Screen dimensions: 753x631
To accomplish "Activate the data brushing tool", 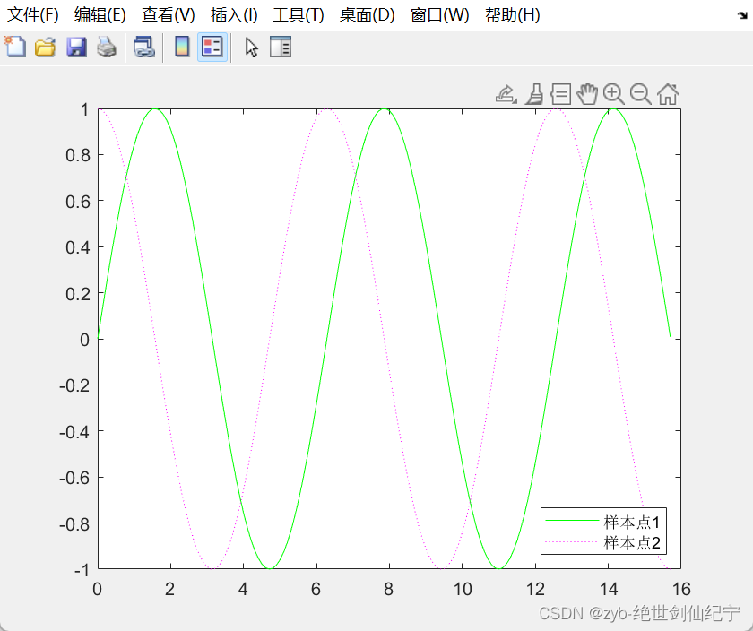I will (534, 94).
